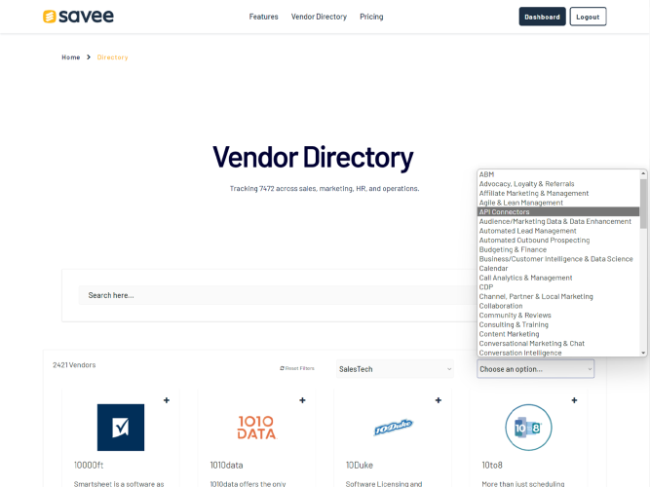Reset Filters for the vendor list
Viewport: 650px width, 487px height.
click(297, 368)
